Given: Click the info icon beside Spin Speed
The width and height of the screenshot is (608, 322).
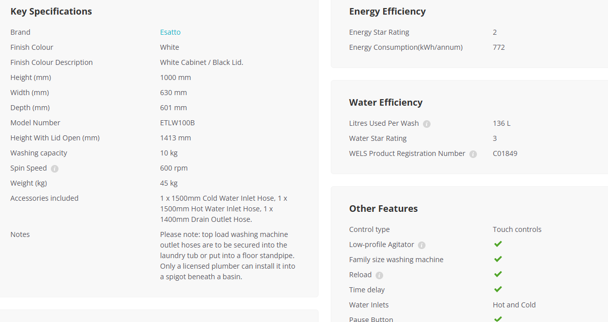Looking at the screenshot, I should (54, 169).
